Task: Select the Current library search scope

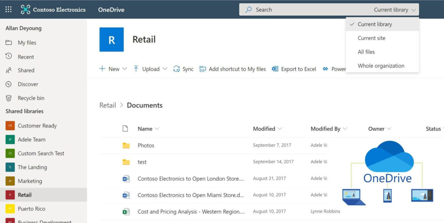Action: click(375, 24)
